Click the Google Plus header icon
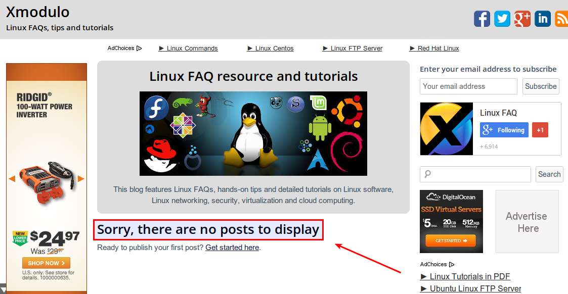568x294 pixels. [522, 19]
